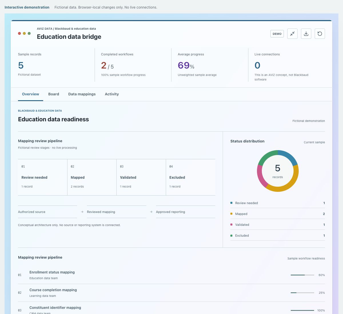Image resolution: width=343 pixels, height=314 pixels.
Task: Click the Current sample label
Action: pyautogui.click(x=314, y=142)
